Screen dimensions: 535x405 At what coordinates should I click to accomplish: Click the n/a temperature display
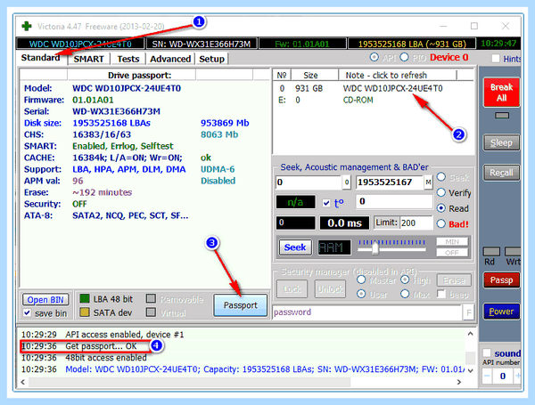(295, 202)
